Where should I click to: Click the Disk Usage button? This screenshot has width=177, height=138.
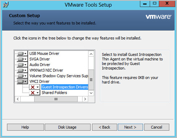click(x=67, y=127)
